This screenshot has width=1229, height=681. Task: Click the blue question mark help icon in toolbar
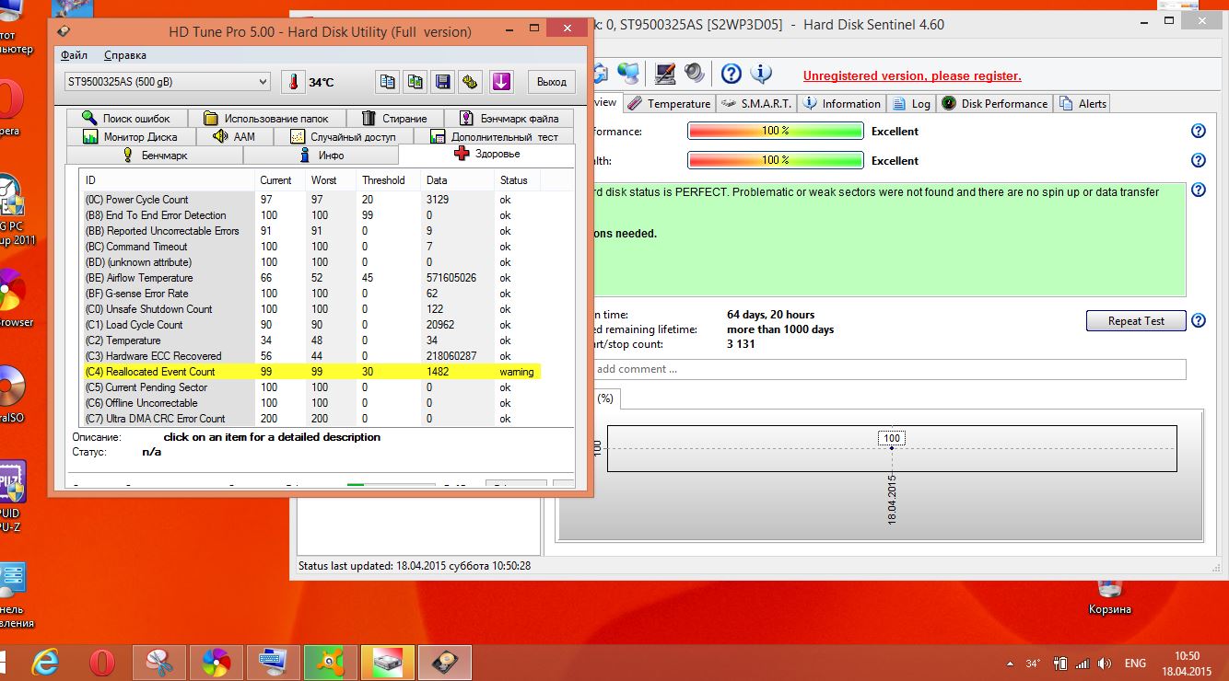pos(731,74)
